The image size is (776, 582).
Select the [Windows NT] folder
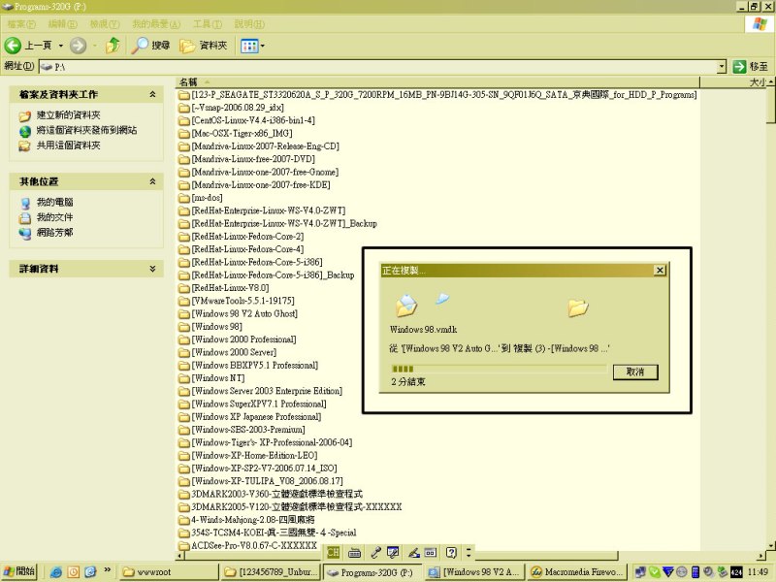coord(211,377)
